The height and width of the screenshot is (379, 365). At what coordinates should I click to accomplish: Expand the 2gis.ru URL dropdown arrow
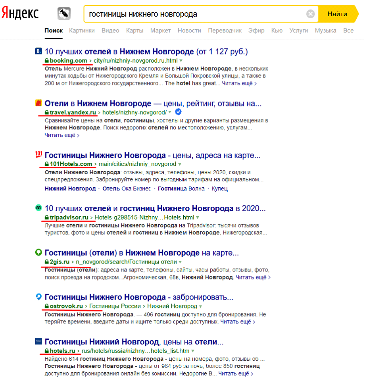pos(180,262)
